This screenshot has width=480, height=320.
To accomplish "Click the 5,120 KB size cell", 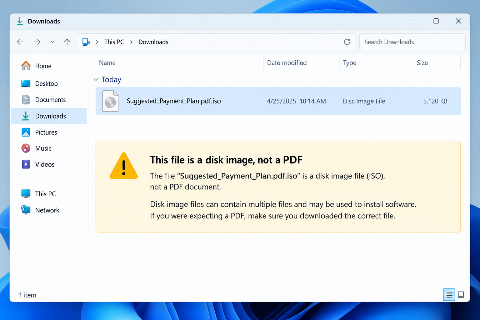I will click(x=435, y=101).
